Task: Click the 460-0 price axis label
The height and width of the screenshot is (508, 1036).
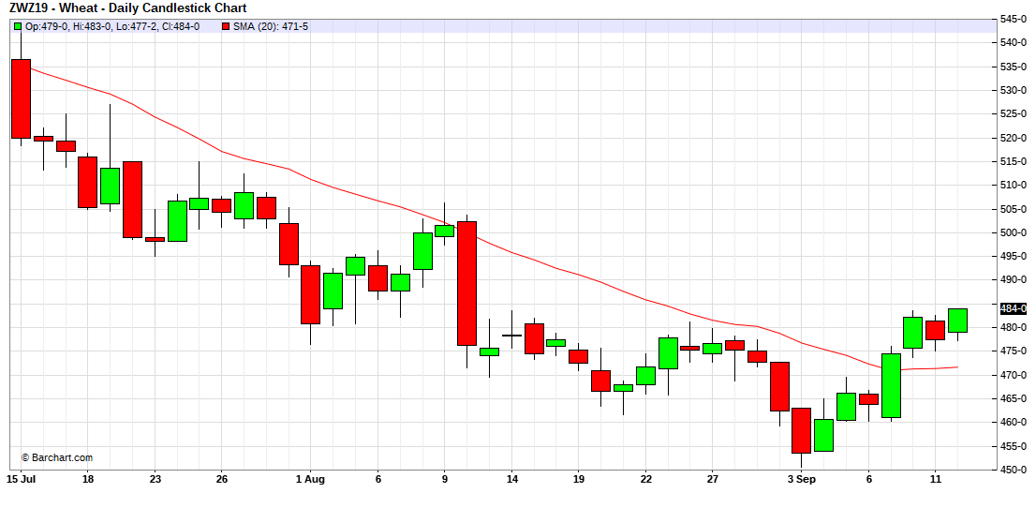Action: [x=1014, y=422]
